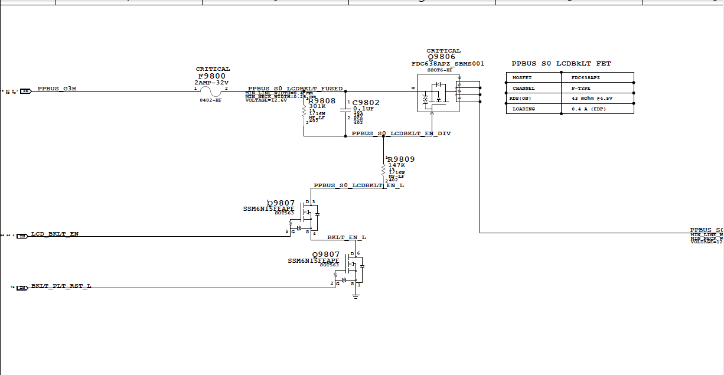Screen dimensions: 724x375
Task: Select the PPBUS_S0_LCDBKLT_EN_L net name
Action: [359, 185]
